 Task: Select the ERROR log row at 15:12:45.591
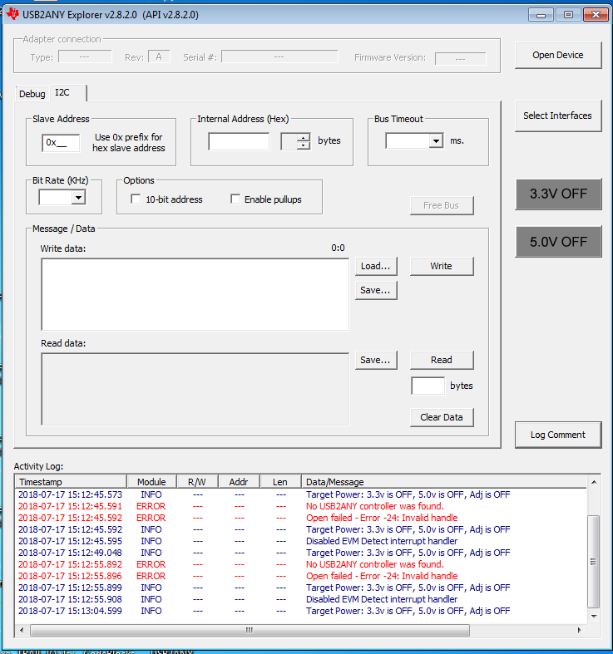pos(301,506)
